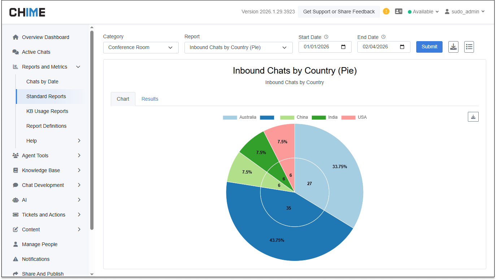Click the Submit button

429,47
